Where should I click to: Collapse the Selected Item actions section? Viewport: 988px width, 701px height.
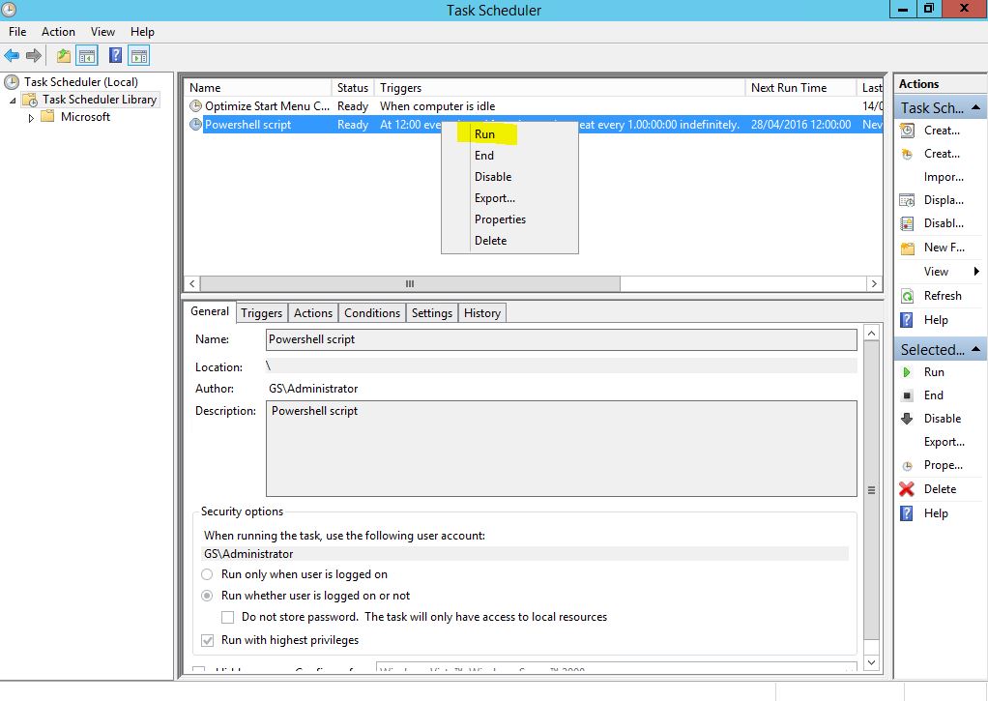(x=976, y=349)
